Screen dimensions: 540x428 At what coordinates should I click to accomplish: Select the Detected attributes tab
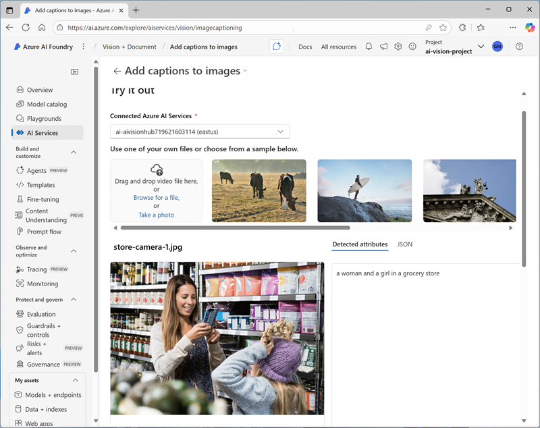click(360, 244)
